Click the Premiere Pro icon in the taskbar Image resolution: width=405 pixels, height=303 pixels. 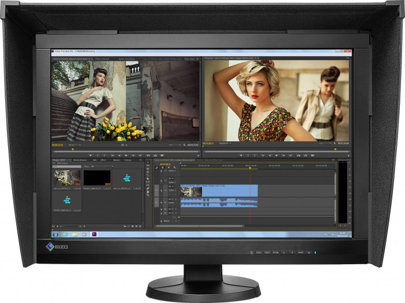point(93,234)
